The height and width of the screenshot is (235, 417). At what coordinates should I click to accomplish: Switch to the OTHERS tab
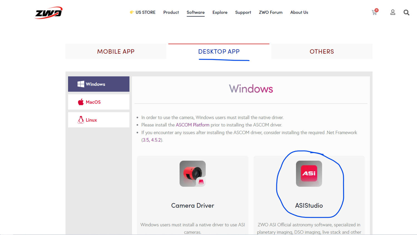322,51
